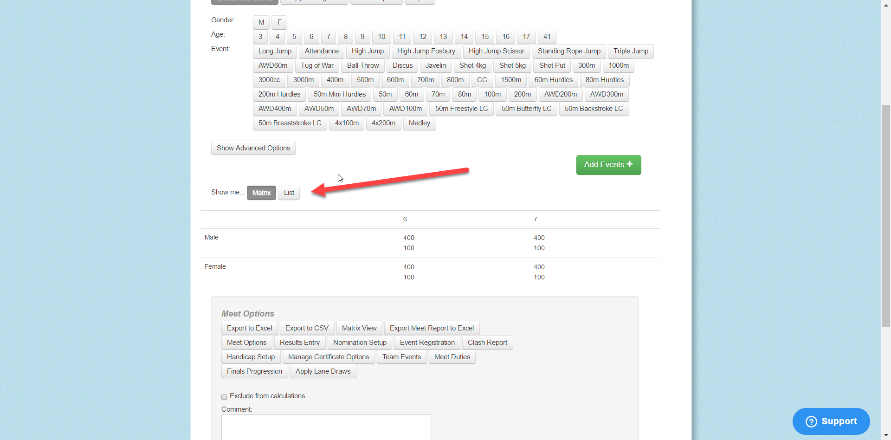
Task: Select the Triple Jump event
Action: [x=631, y=51]
